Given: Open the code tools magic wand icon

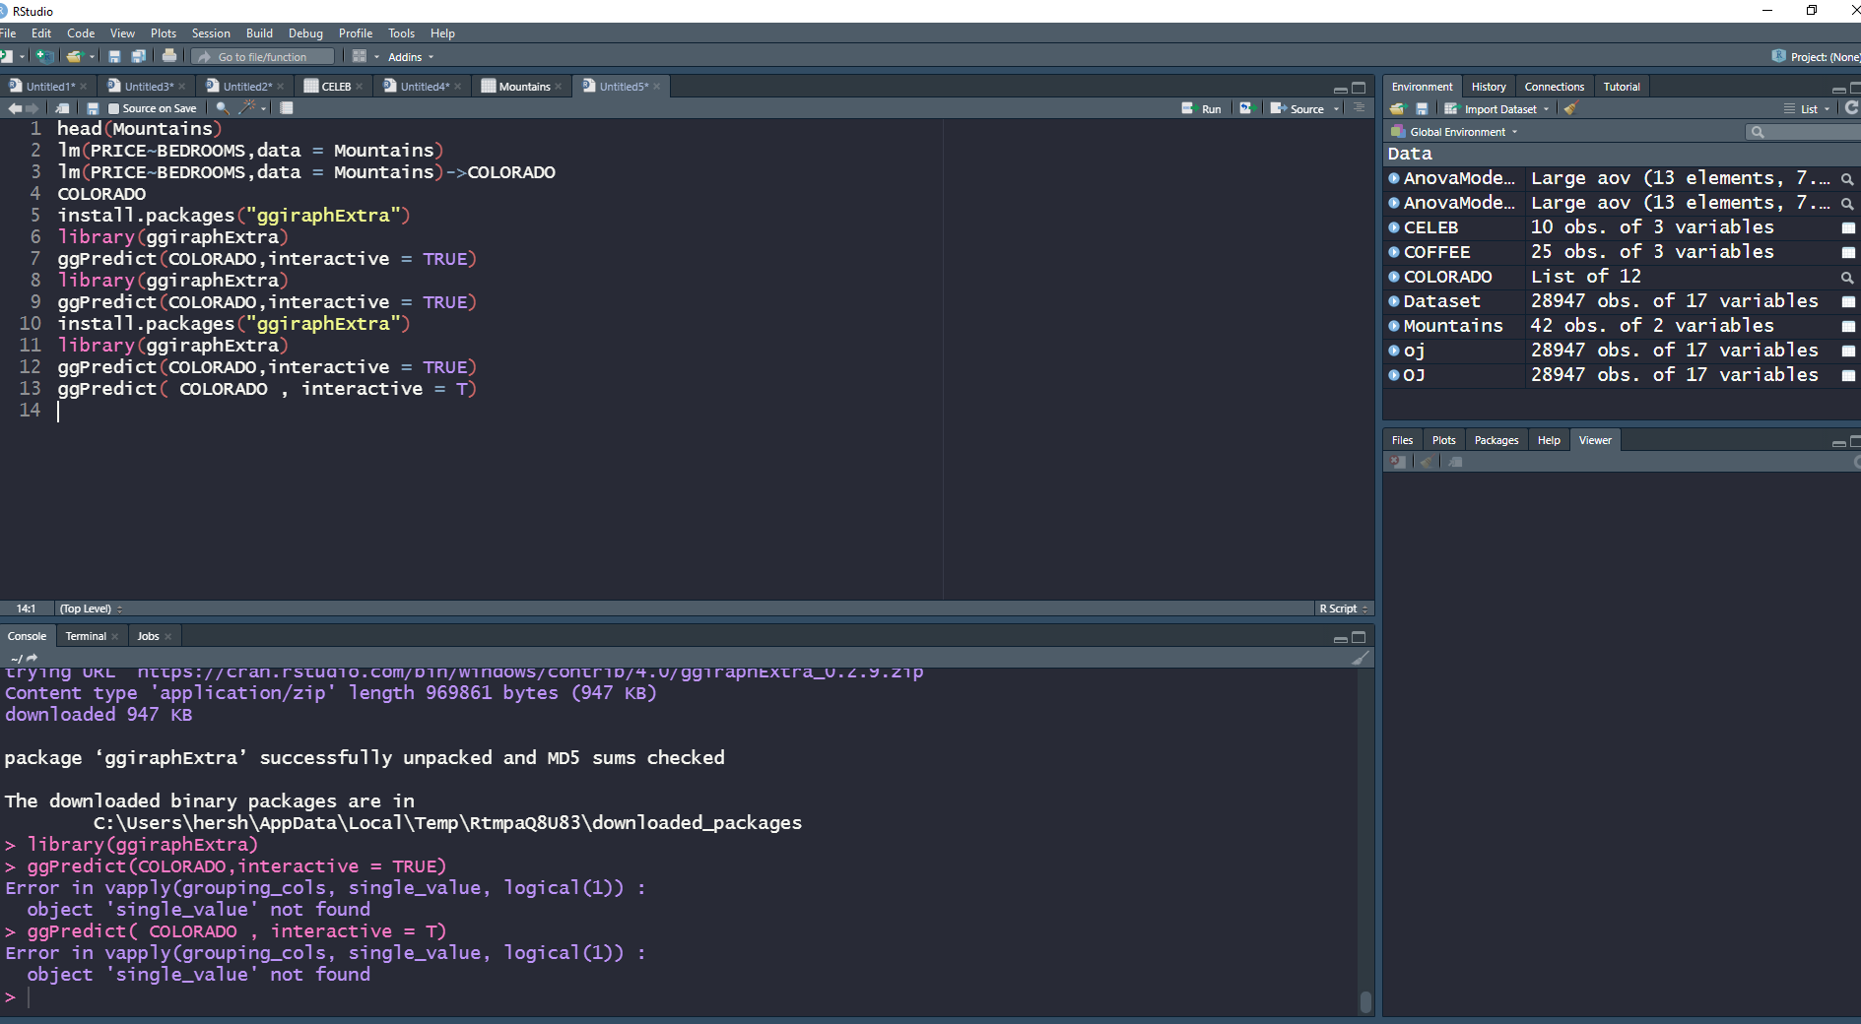Looking at the screenshot, I should (246, 107).
